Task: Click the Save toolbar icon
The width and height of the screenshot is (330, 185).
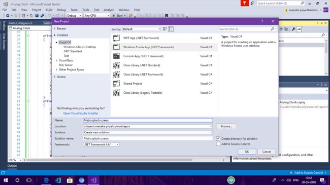Action: tap(37, 16)
